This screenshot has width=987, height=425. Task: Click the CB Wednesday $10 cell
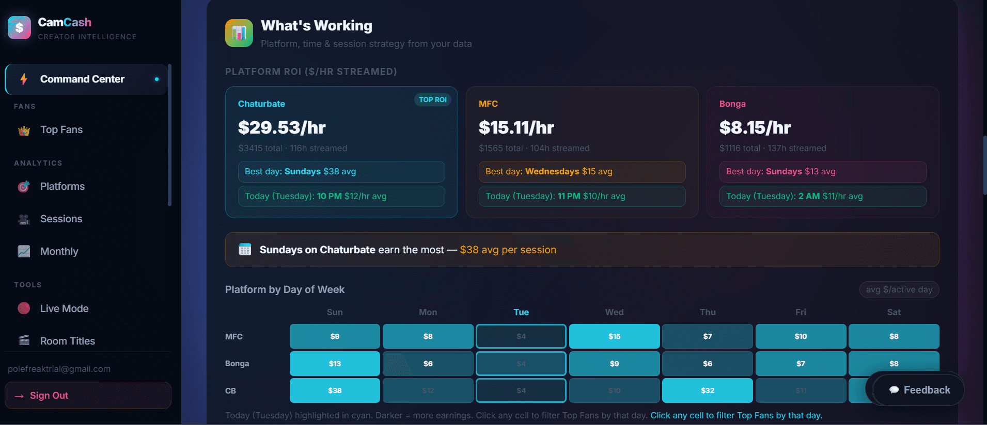pos(614,390)
